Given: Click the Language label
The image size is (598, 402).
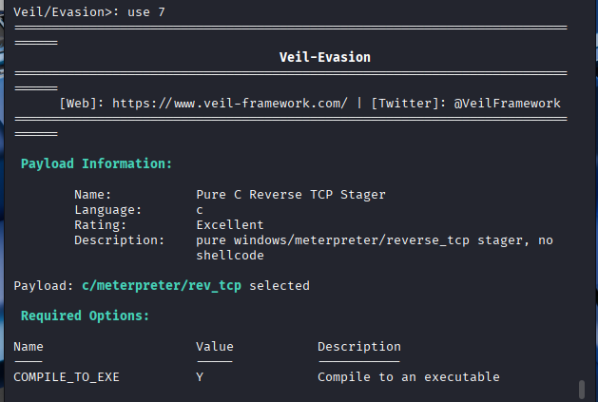Looking at the screenshot, I should [107, 210].
